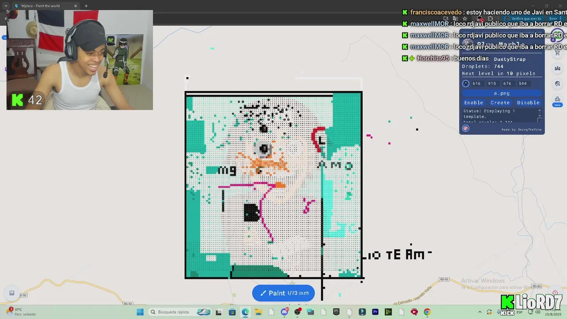Open the alliance people icon on the right sidebar
This screenshot has width=567, height=319.
click(557, 68)
